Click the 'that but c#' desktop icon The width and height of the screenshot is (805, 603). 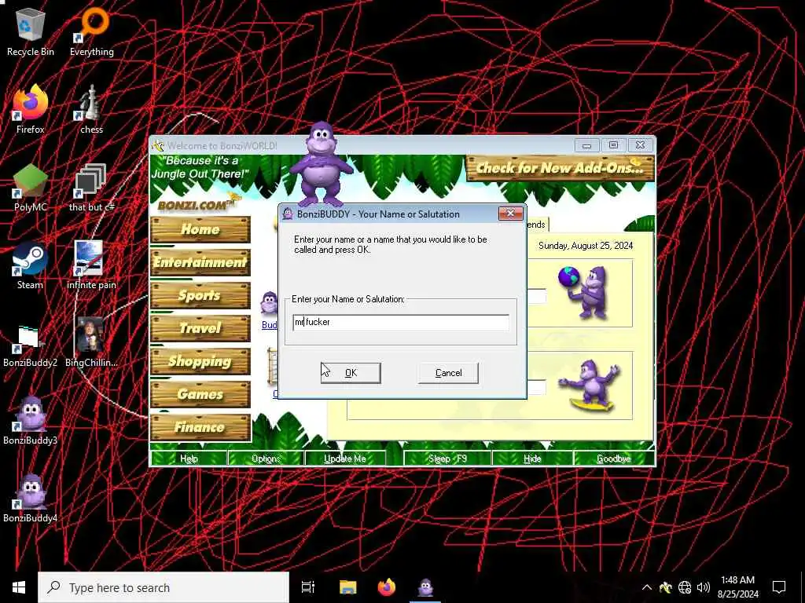click(91, 188)
